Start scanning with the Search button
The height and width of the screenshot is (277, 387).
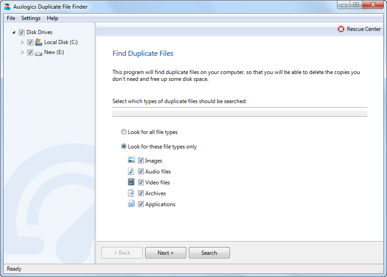[209, 253]
